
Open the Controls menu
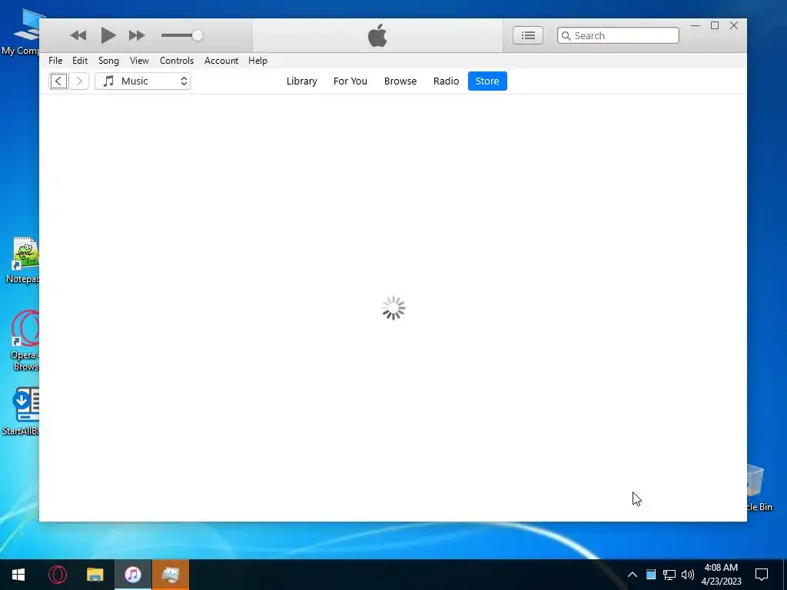[x=177, y=60]
